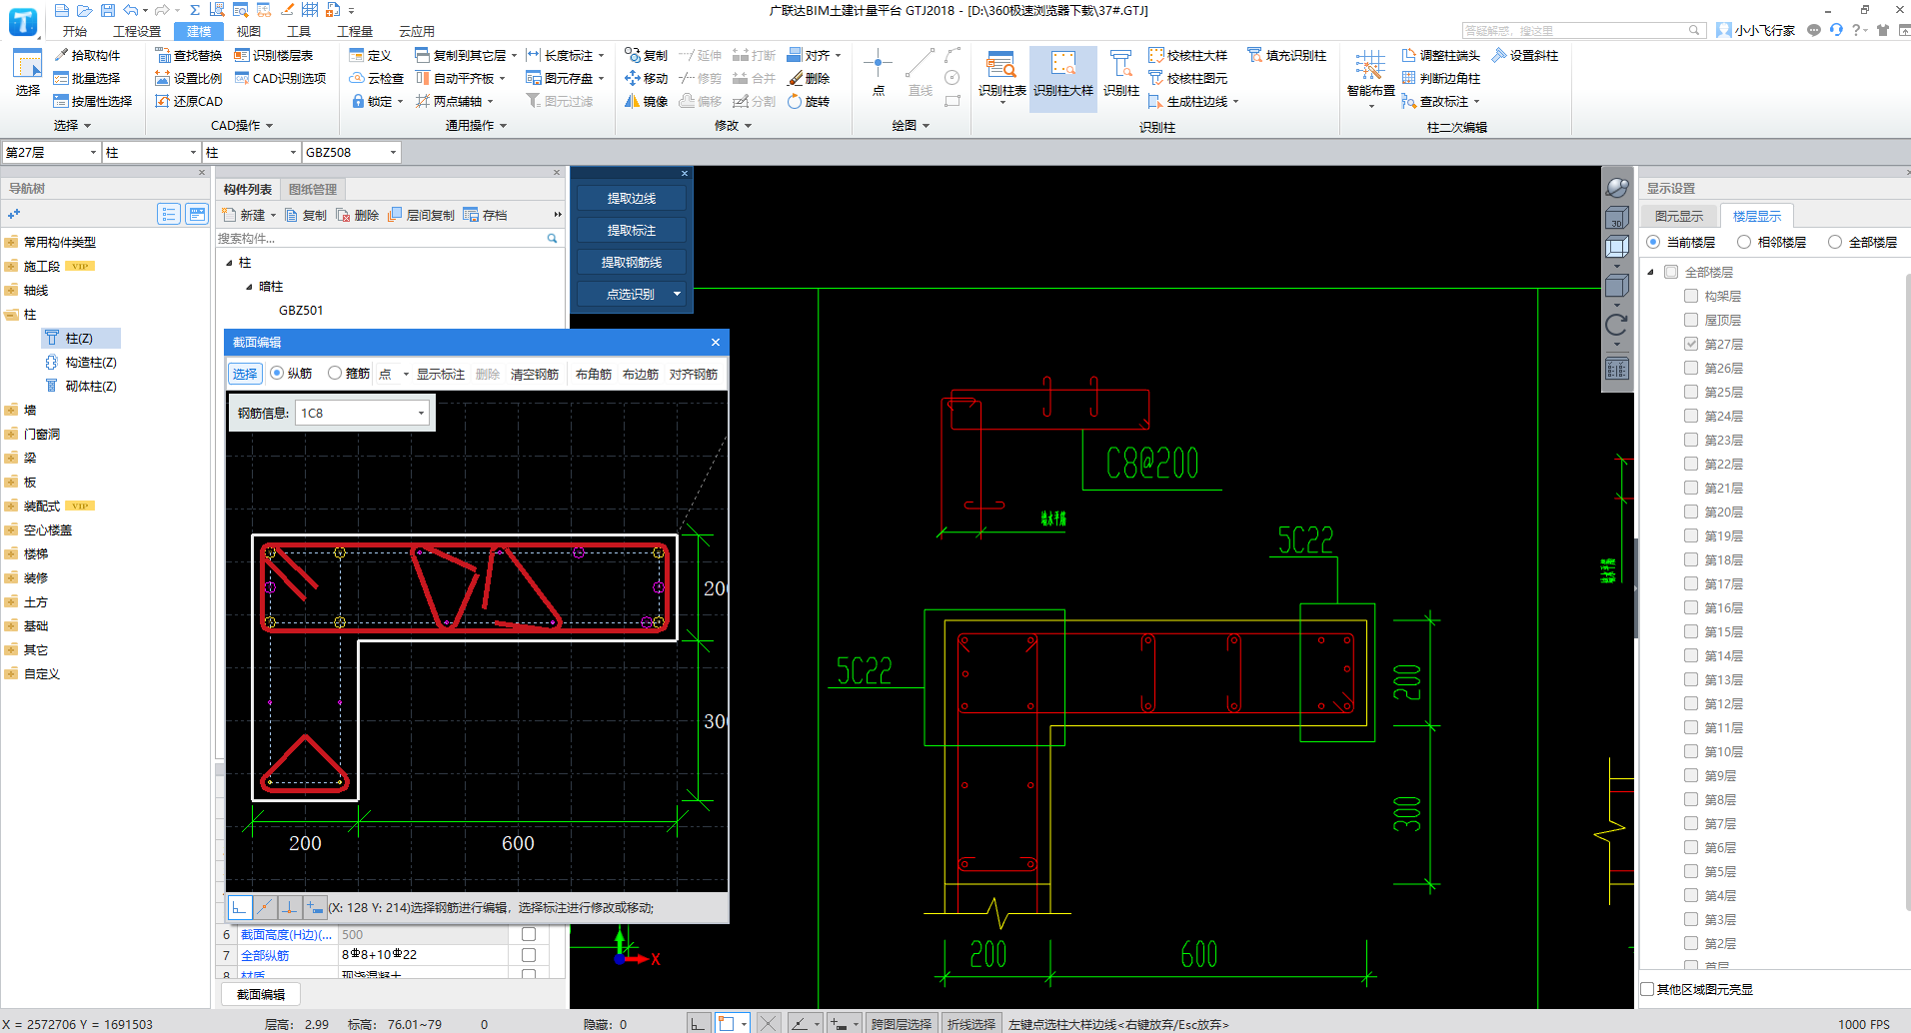Screen dimensions: 1911x1033
Task: Click the 云检查 cloud check icon
Action: (x=376, y=78)
